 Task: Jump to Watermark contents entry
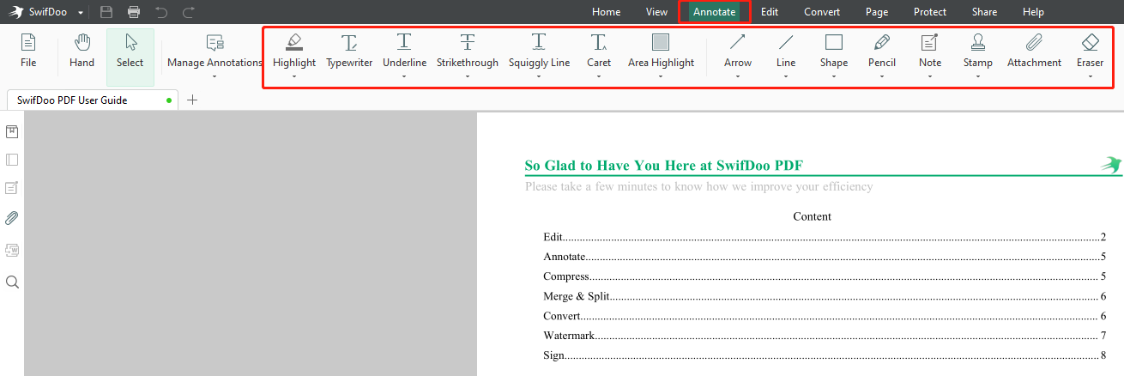click(825, 336)
